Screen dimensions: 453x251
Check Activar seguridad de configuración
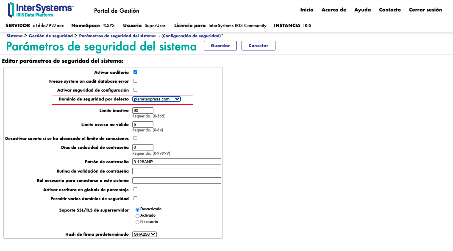135,90
